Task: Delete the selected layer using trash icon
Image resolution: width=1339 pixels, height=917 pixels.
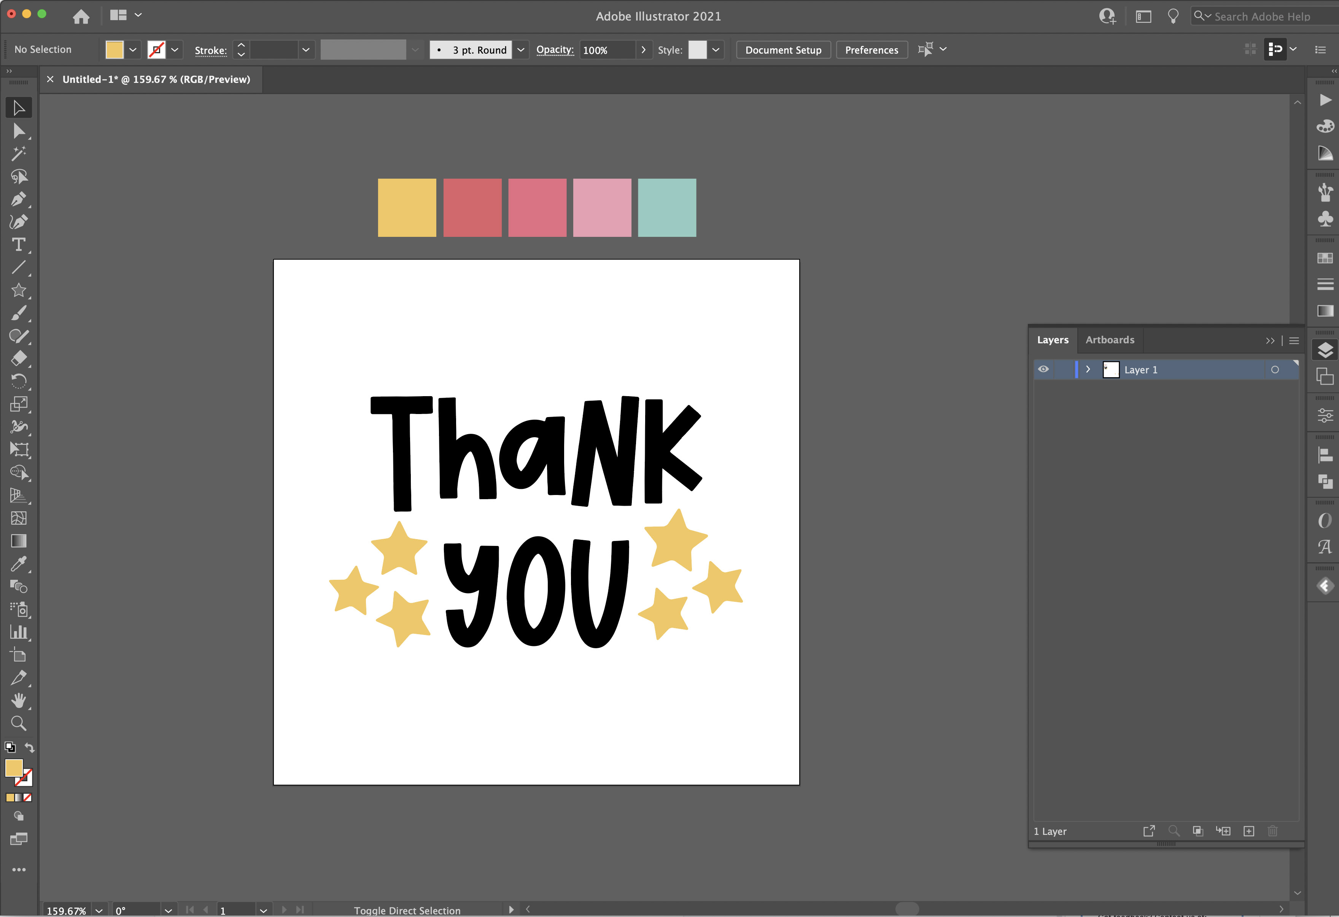Action: (x=1273, y=831)
